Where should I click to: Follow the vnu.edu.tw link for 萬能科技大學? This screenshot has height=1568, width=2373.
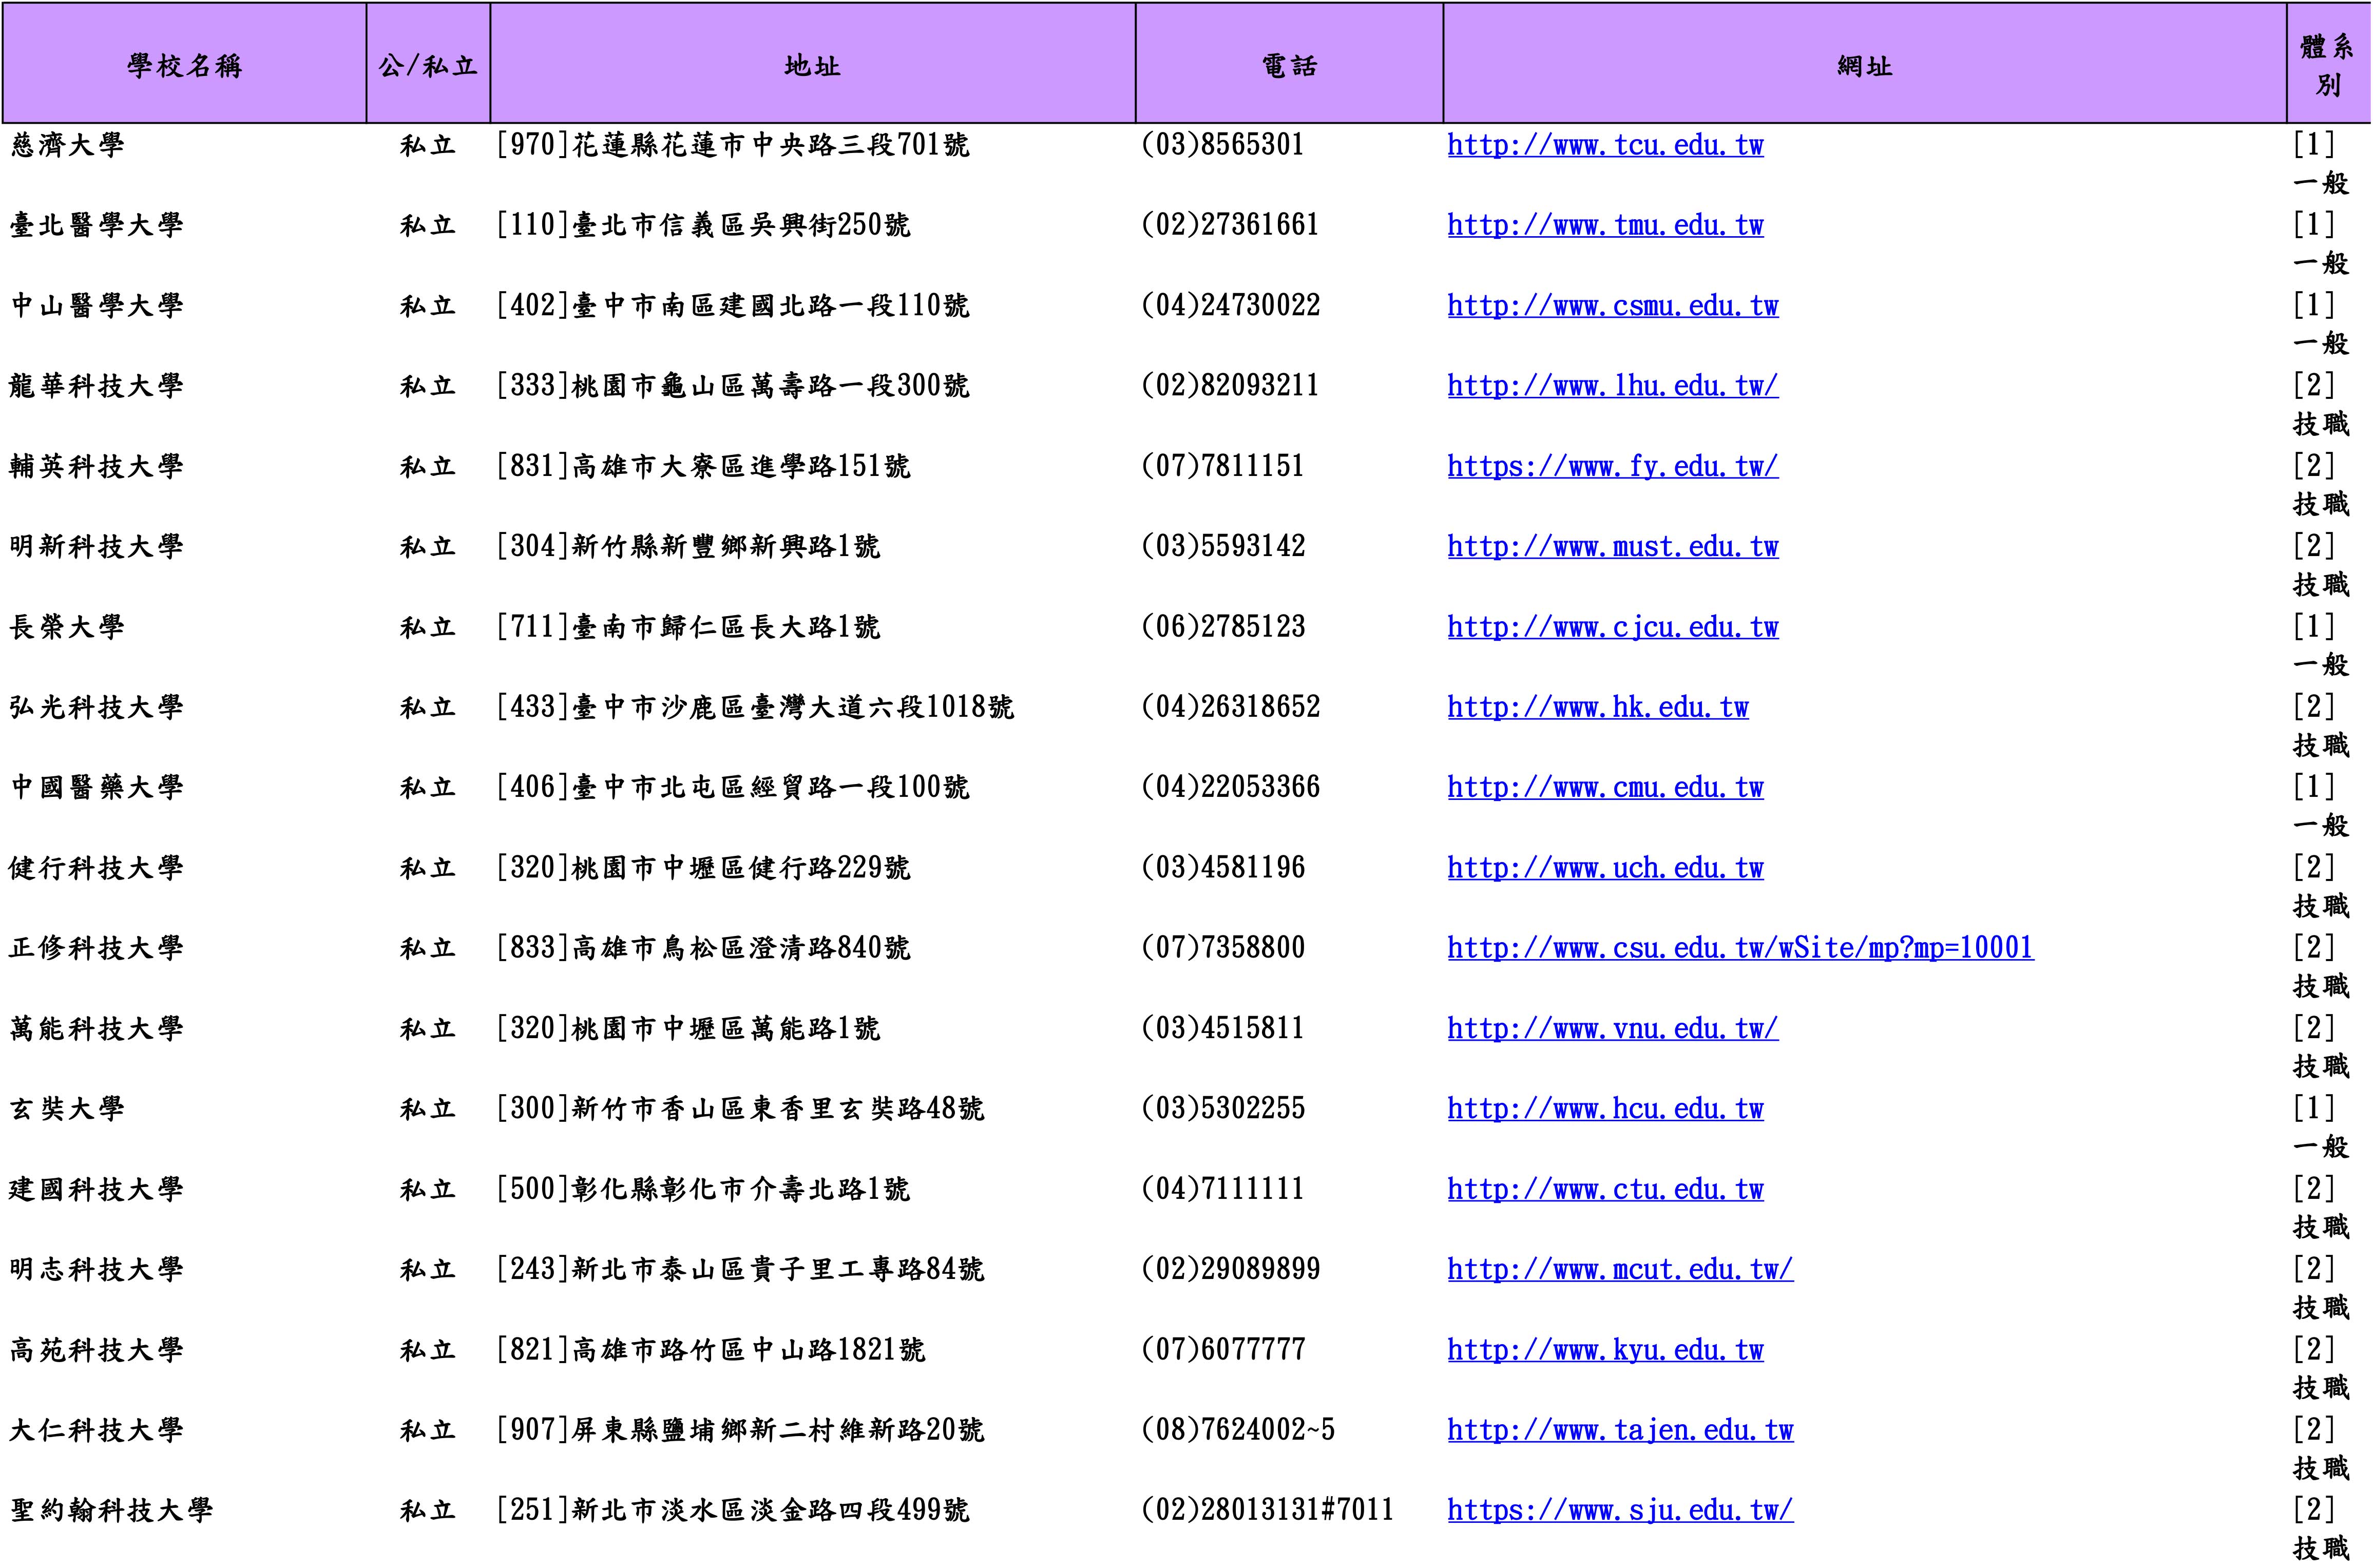click(x=1612, y=1029)
